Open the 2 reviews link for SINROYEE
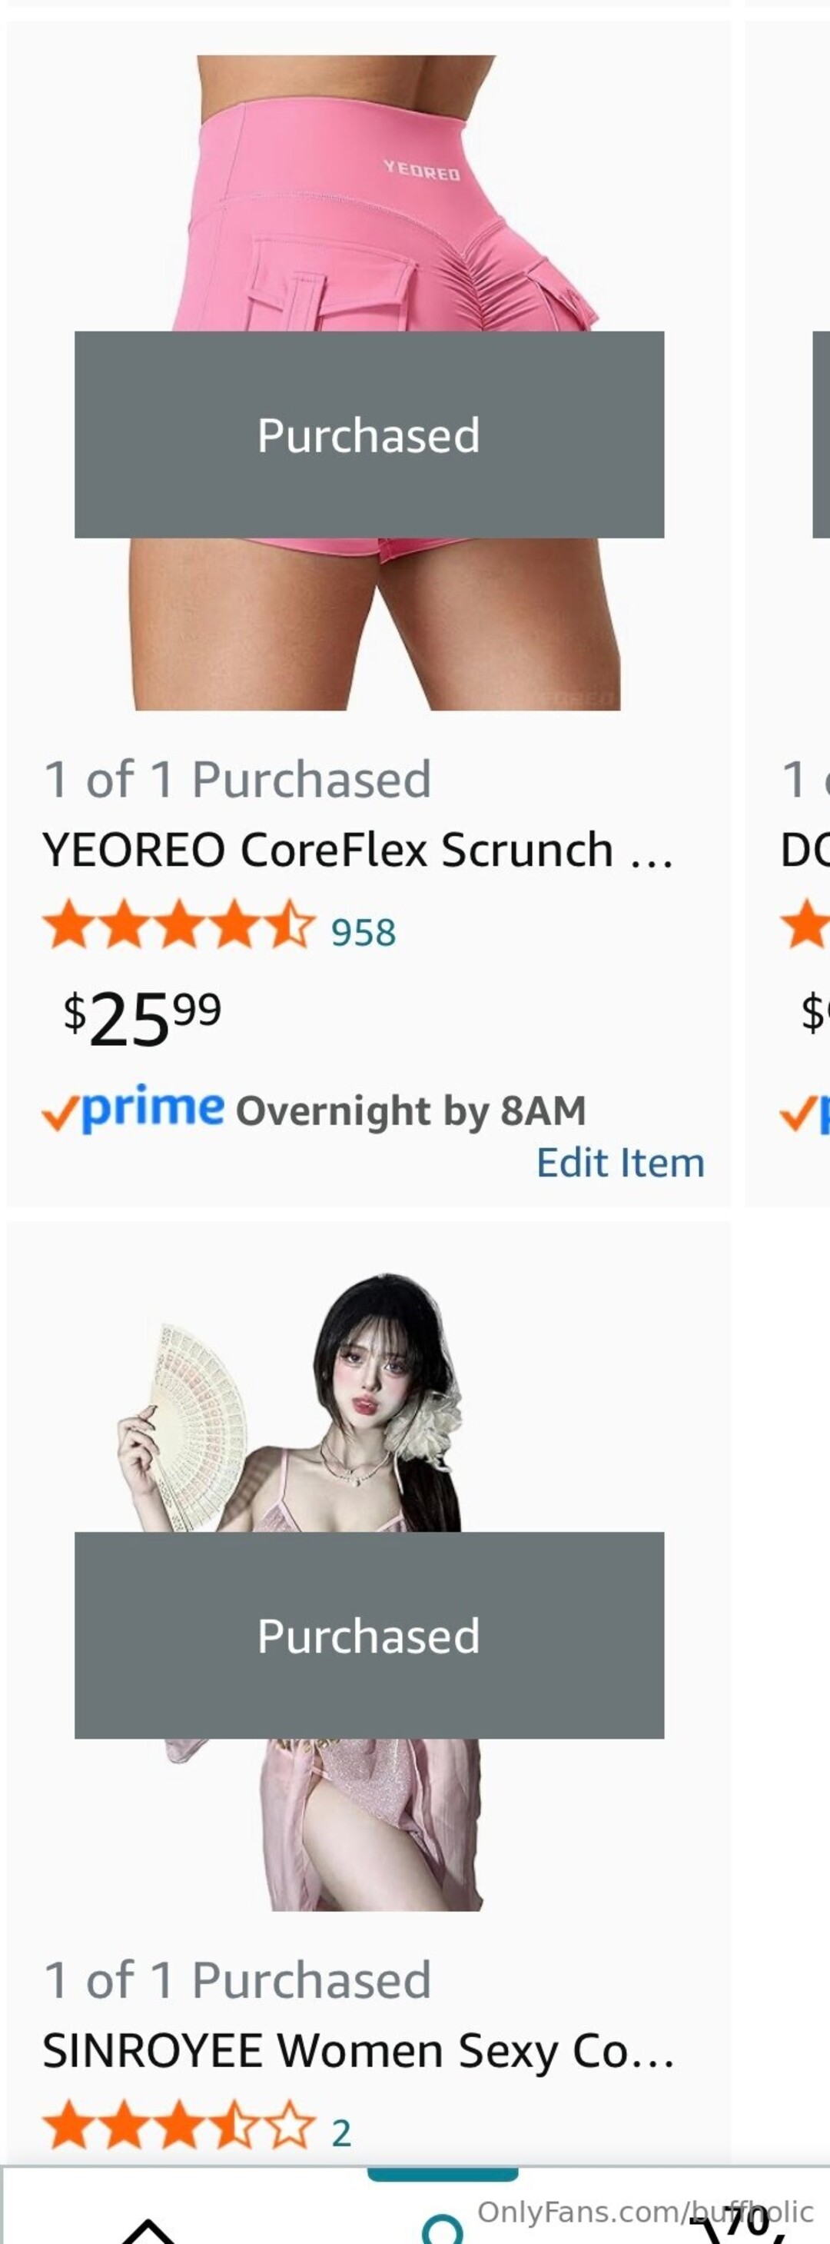 (x=341, y=2132)
